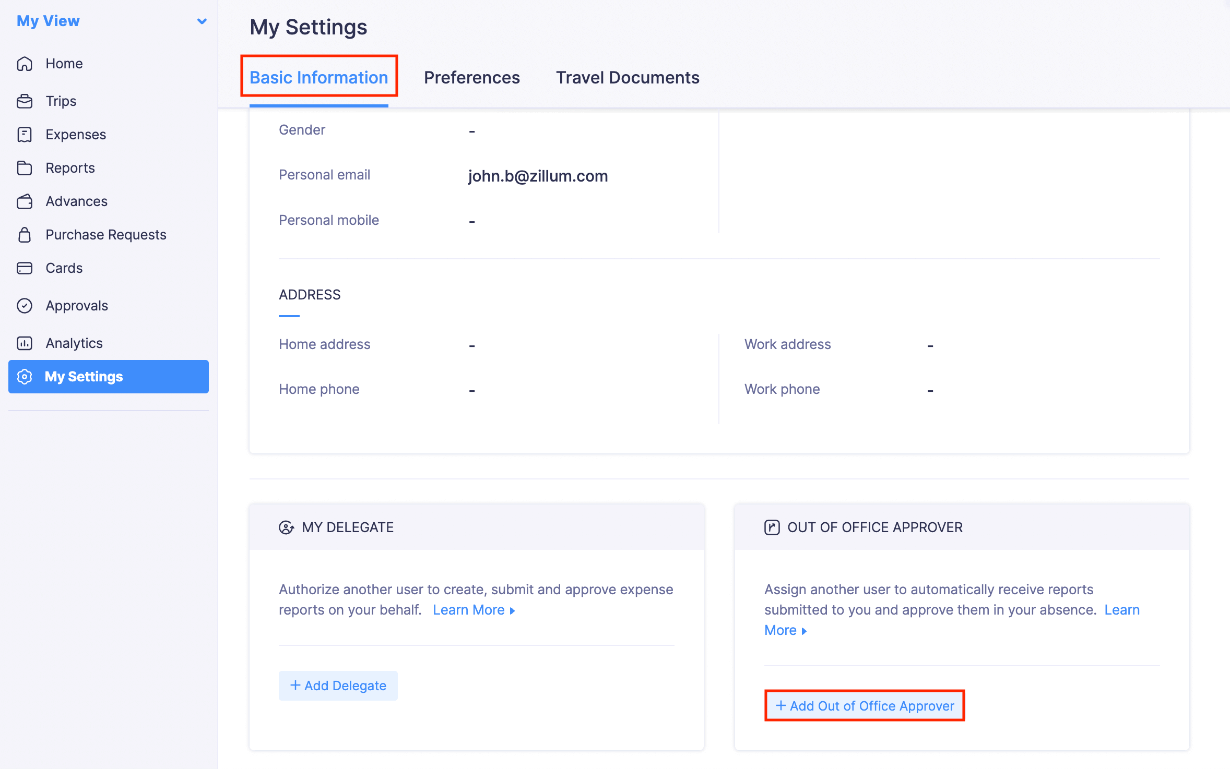This screenshot has width=1230, height=769.
Task: Follow Learn More link under My Delegate
Action: point(473,610)
